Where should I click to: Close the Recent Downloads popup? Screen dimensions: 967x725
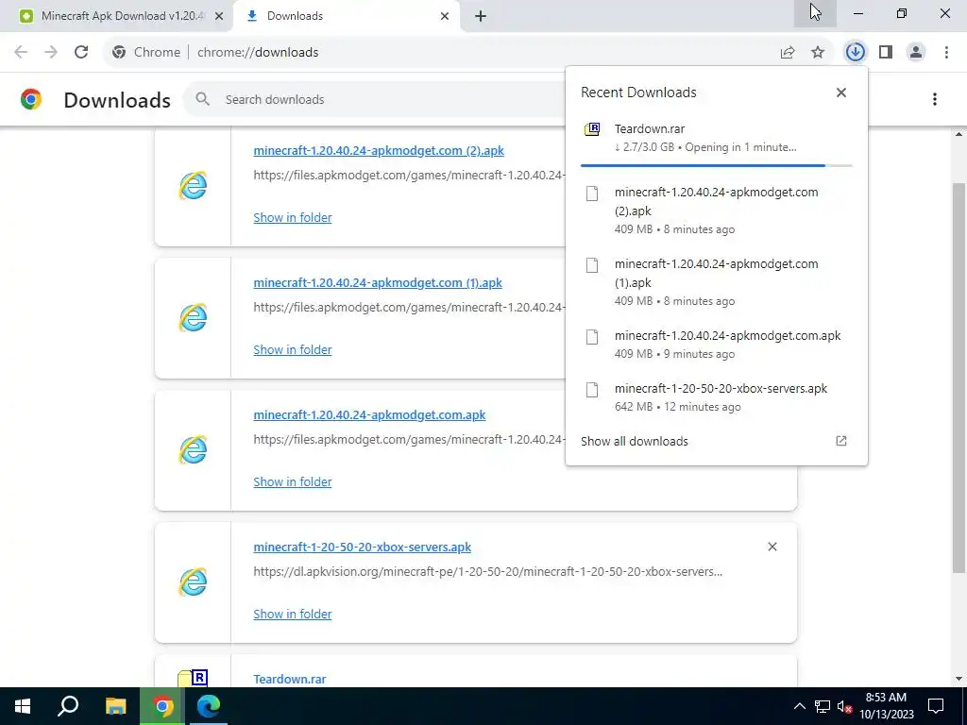pyautogui.click(x=841, y=93)
